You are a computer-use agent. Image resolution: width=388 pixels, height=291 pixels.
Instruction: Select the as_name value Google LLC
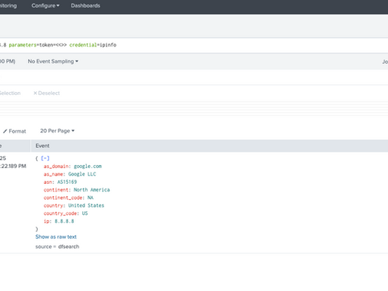click(x=82, y=174)
